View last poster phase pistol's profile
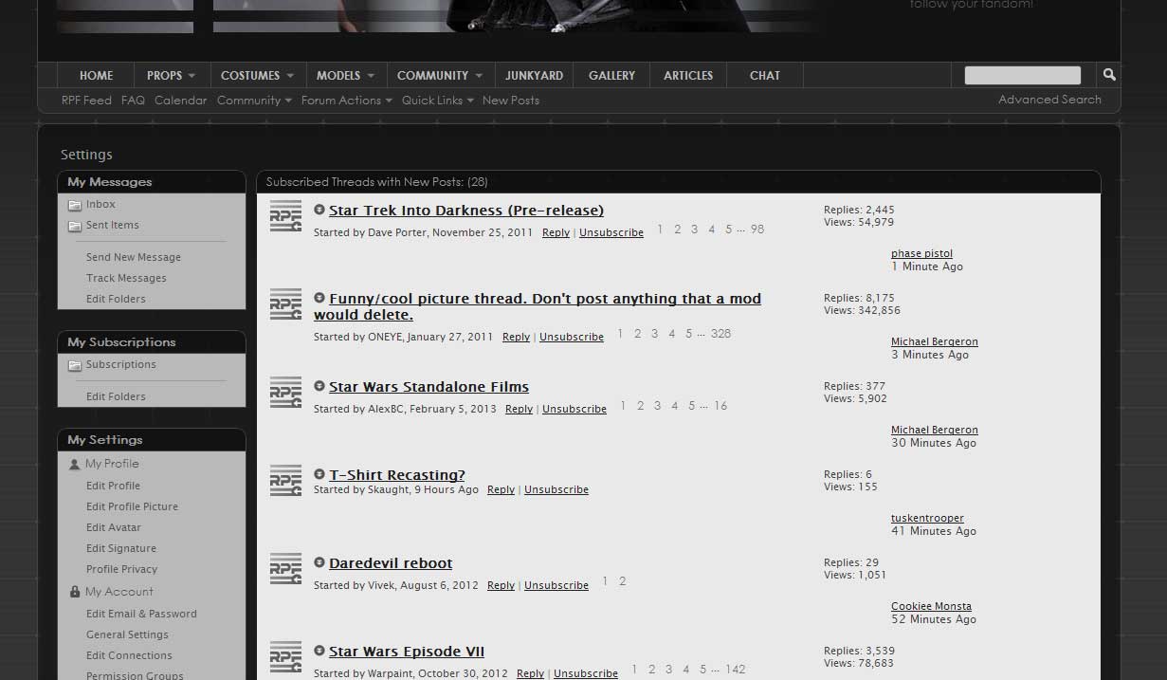This screenshot has width=1167, height=680. [x=921, y=253]
